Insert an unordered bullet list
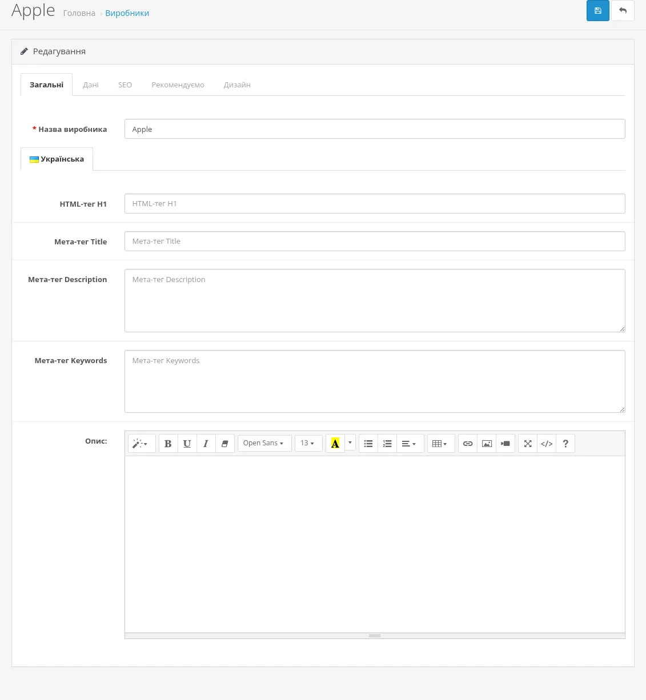 click(x=368, y=444)
